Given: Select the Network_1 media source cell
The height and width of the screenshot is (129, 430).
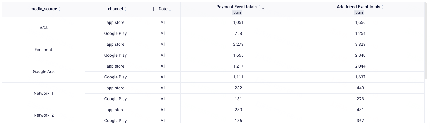Looking at the screenshot, I should (x=44, y=94).
